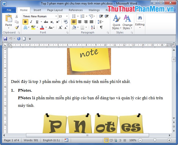Image resolution: width=178 pixels, height=145 pixels.
Task: Toggle Justify alignment
Action: pos(91,22)
